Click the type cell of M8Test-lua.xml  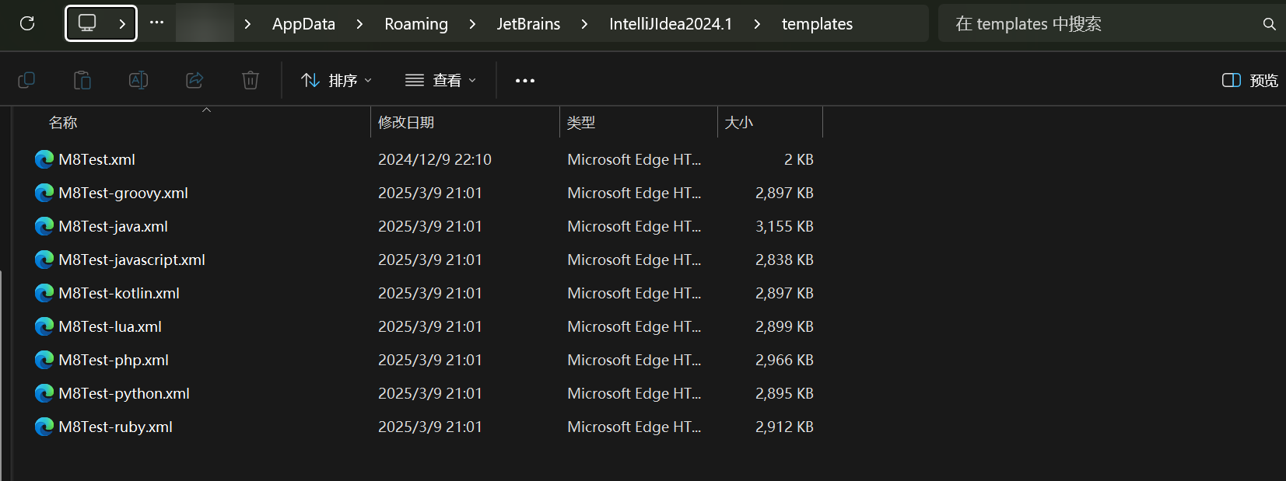pyautogui.click(x=634, y=326)
